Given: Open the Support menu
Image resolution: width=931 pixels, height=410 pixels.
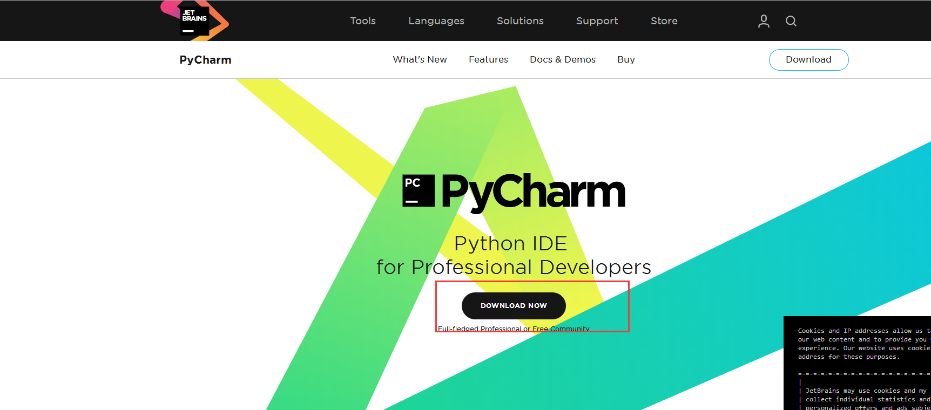Looking at the screenshot, I should pyautogui.click(x=597, y=21).
